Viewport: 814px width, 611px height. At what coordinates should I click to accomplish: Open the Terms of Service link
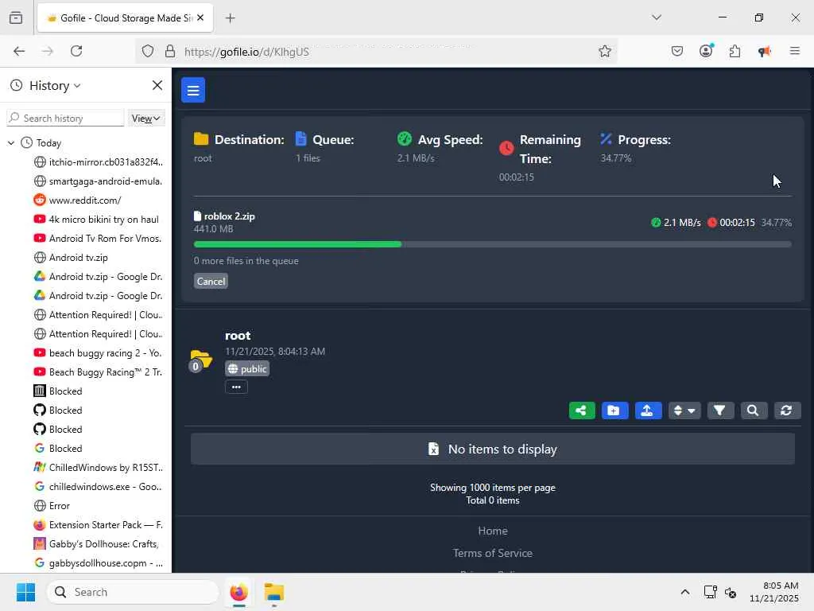(493, 553)
